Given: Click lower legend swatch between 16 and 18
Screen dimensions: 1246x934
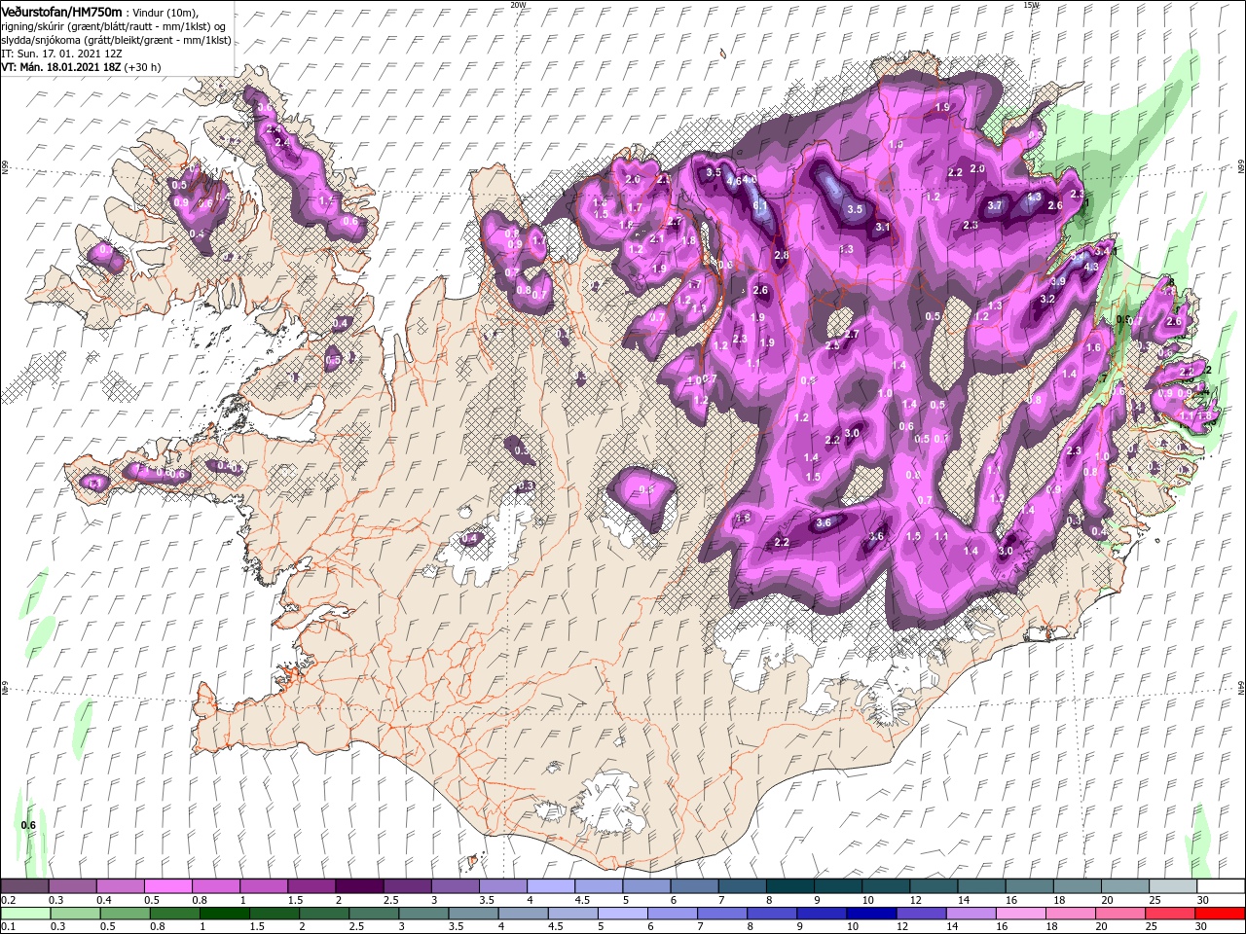Looking at the screenshot, I should 1019,913.
